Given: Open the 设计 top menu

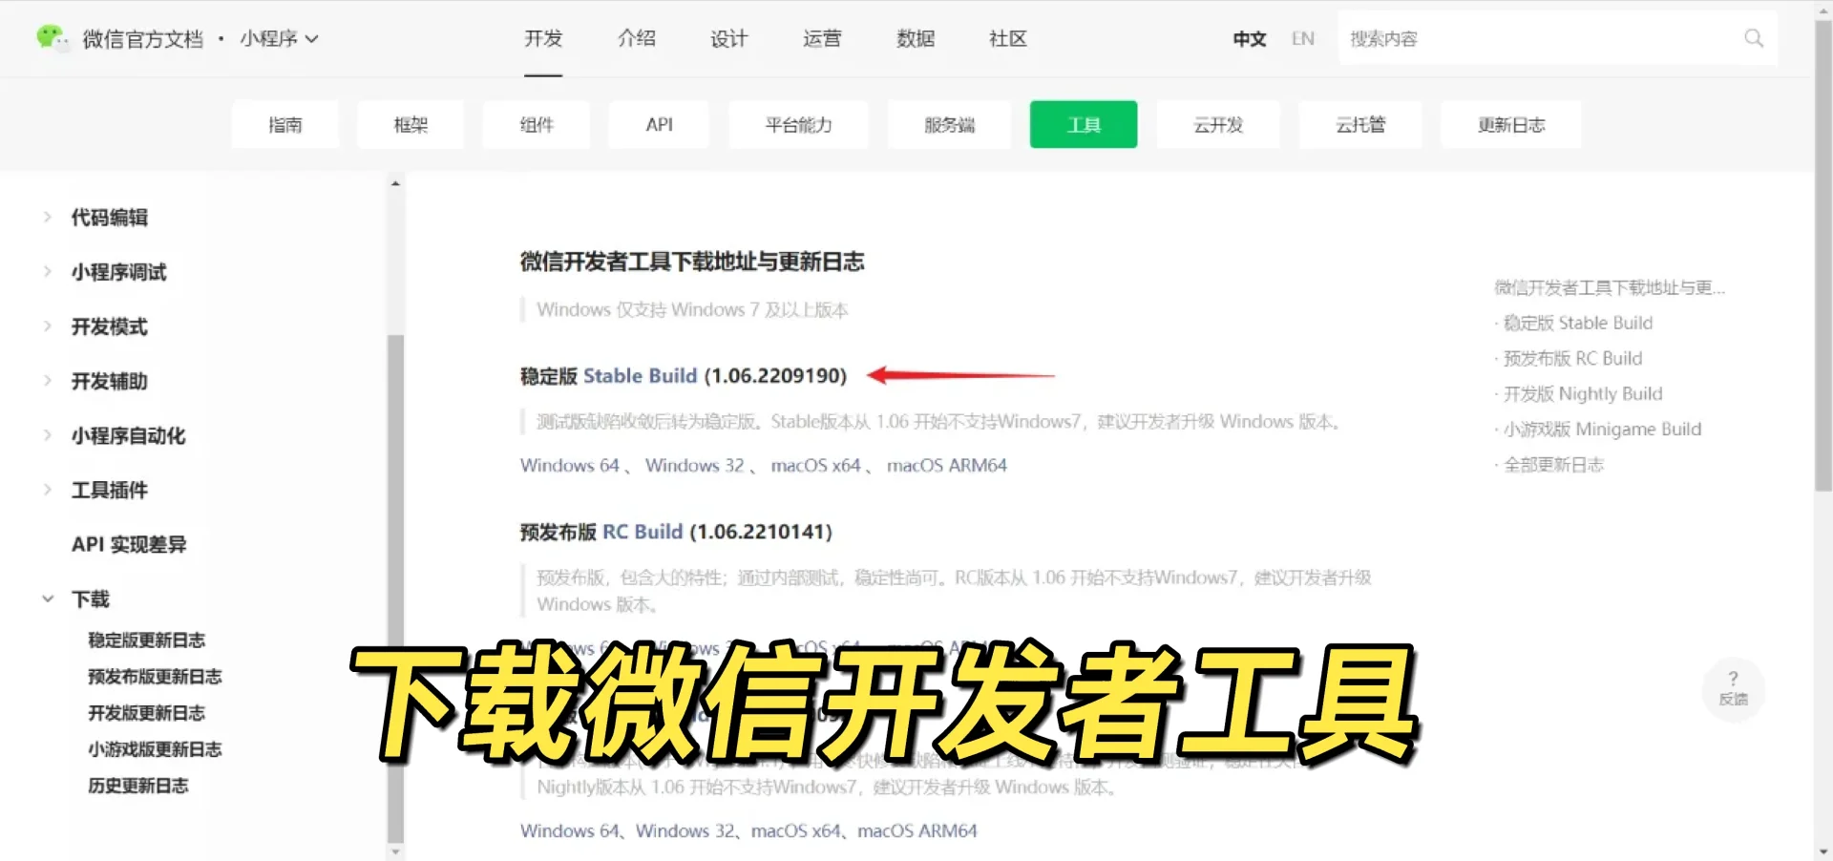Looking at the screenshot, I should click(x=728, y=39).
